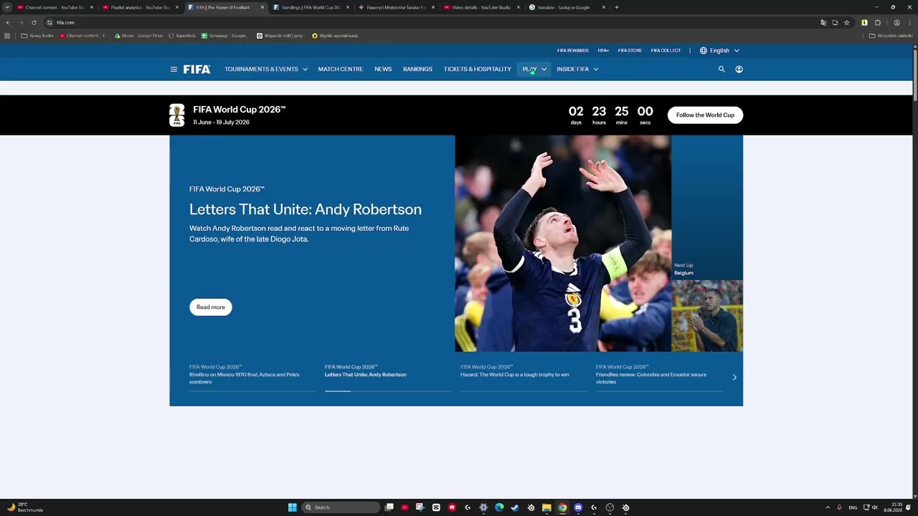Open Tickets & Hospitality
The image size is (918, 516).
click(x=477, y=70)
